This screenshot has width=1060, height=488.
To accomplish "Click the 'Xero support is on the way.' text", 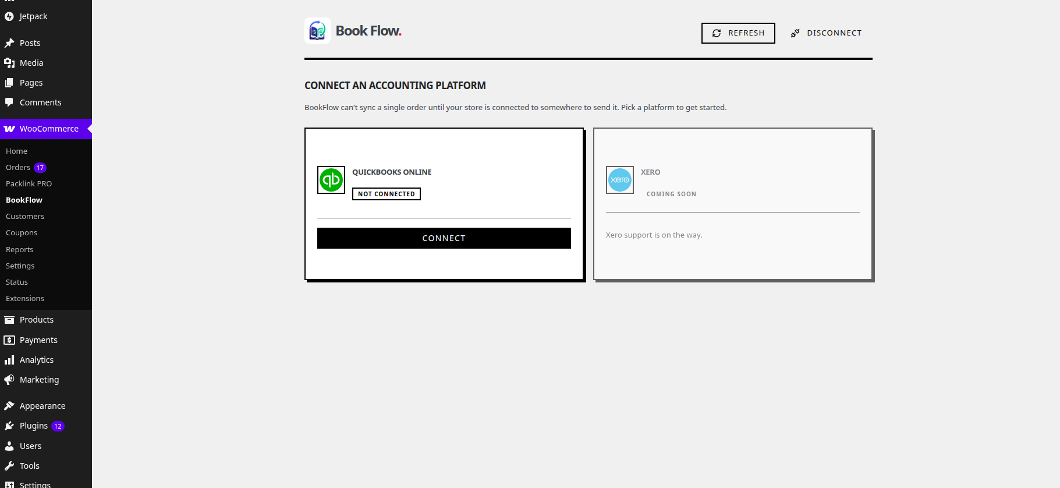I will tap(654, 235).
